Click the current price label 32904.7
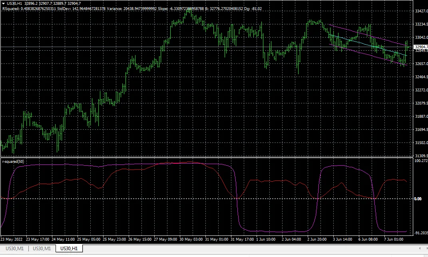The image size is (428, 257). click(x=421, y=47)
